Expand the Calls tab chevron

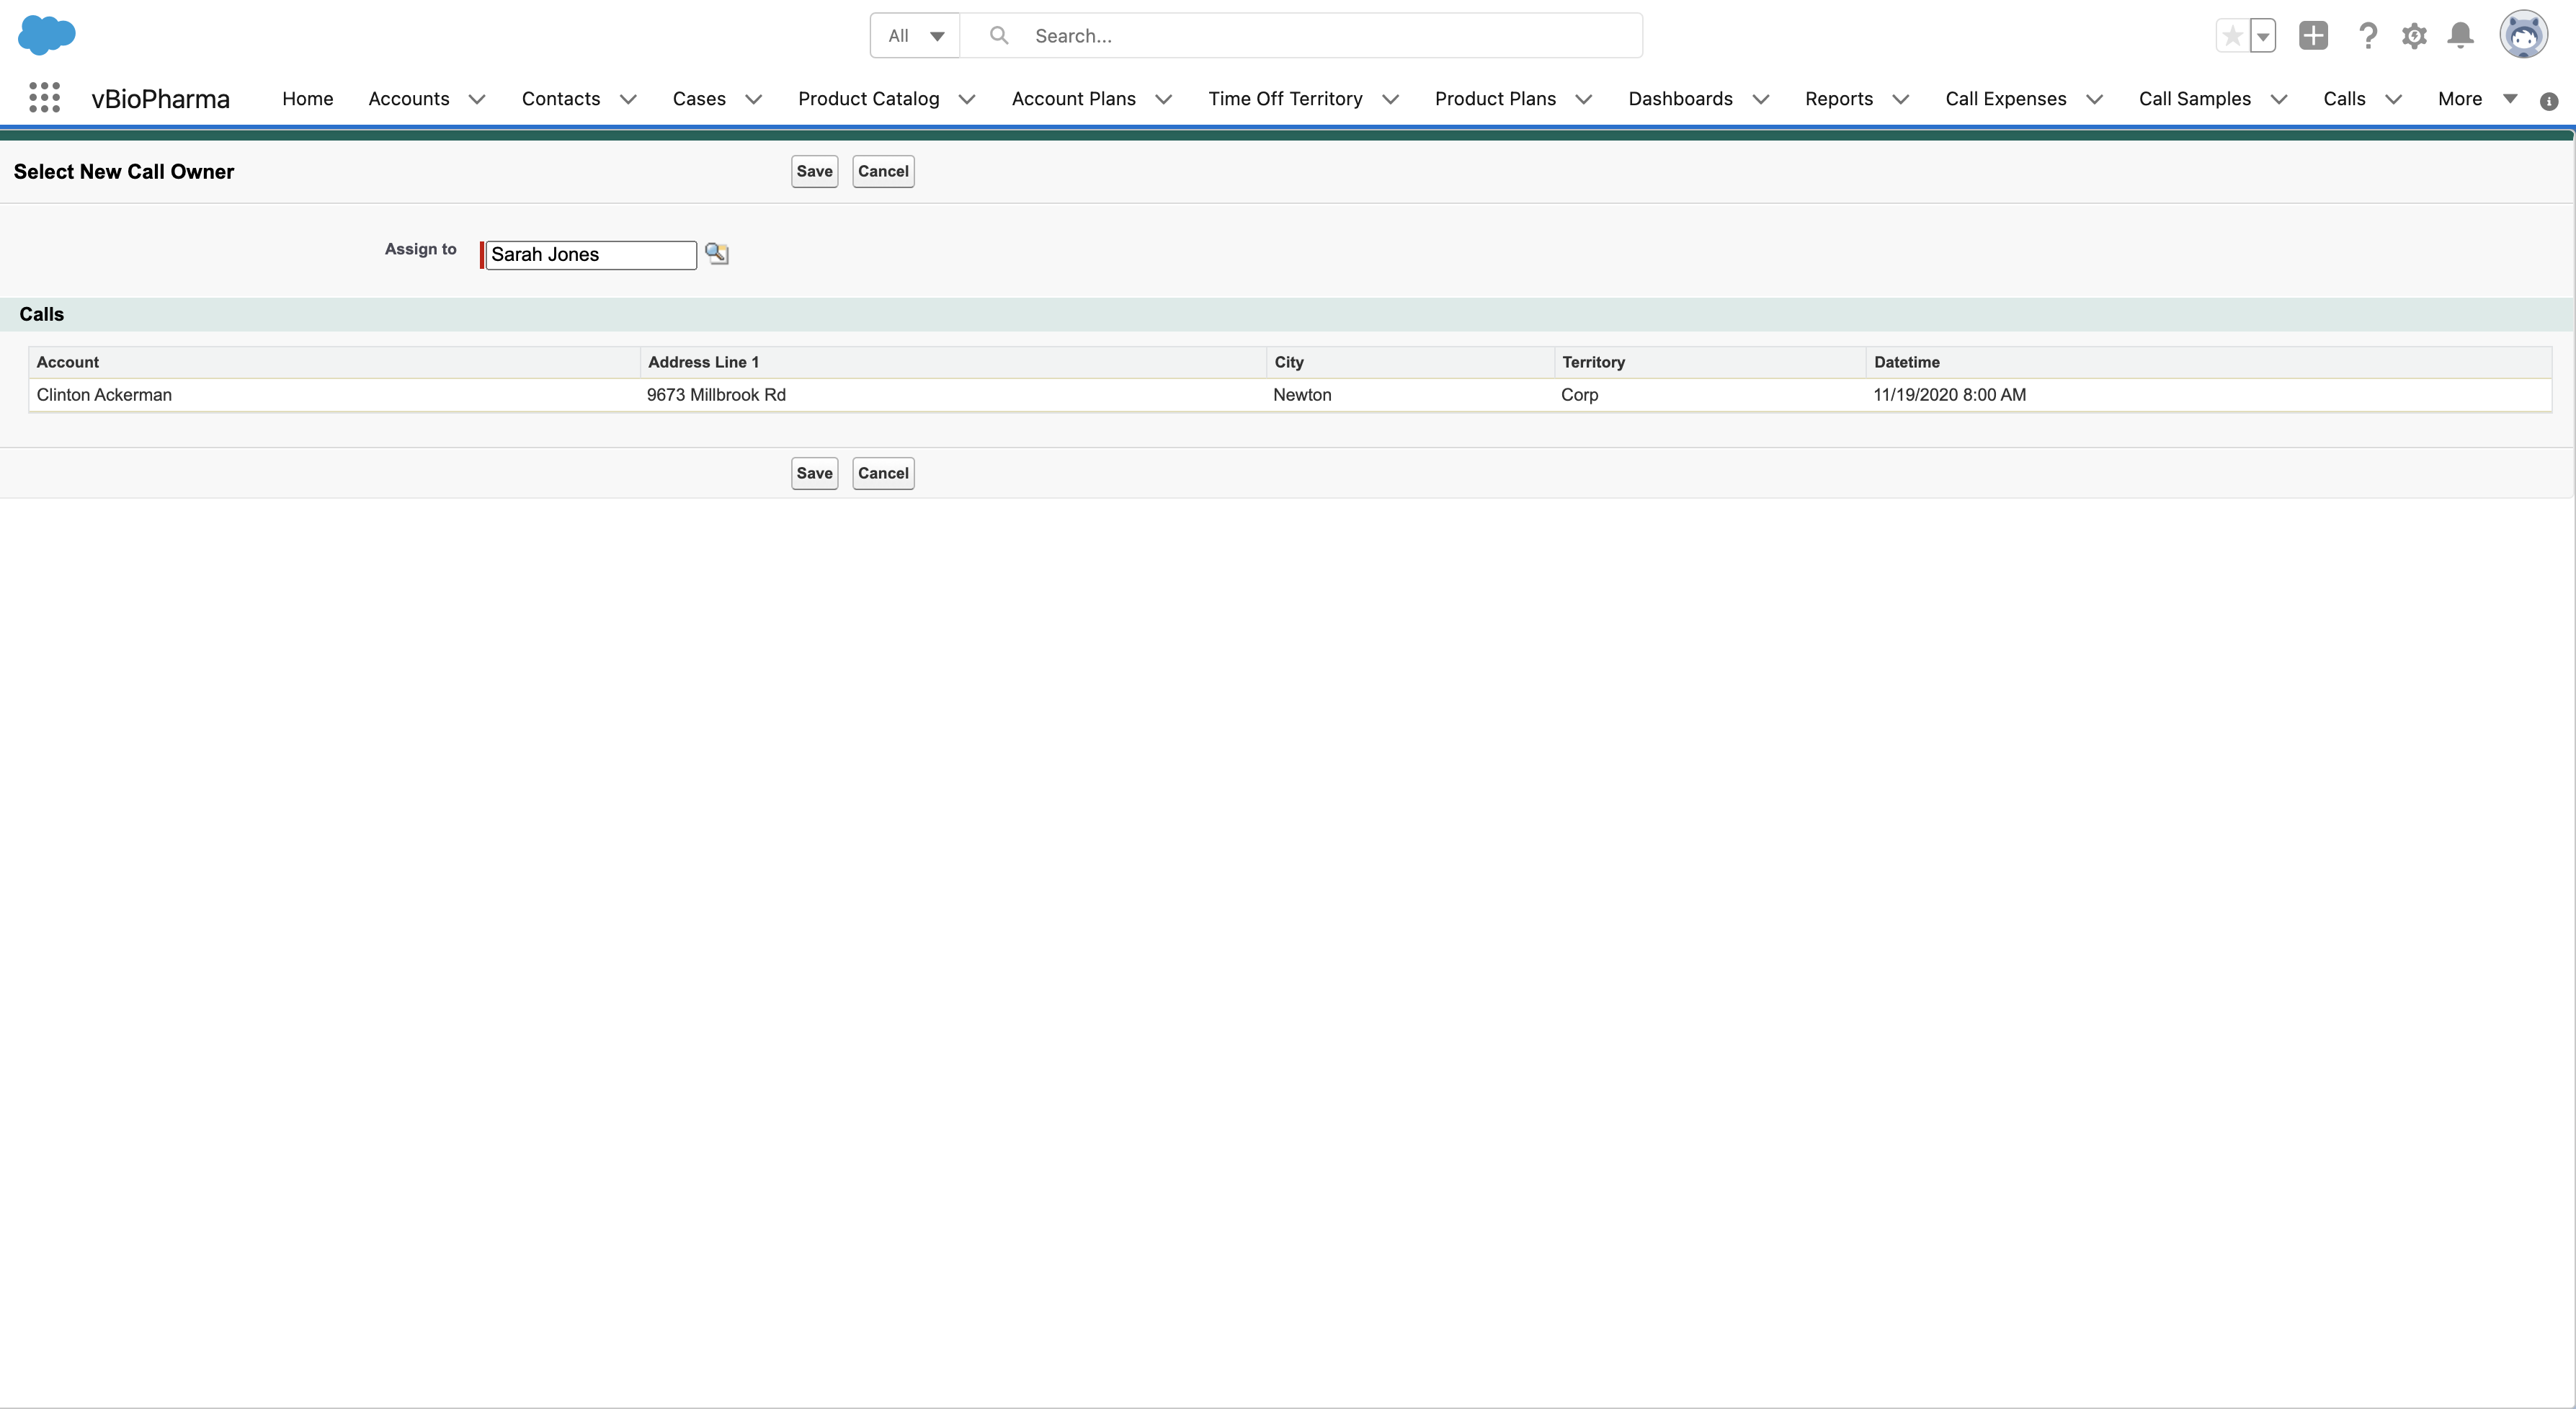tap(2394, 99)
